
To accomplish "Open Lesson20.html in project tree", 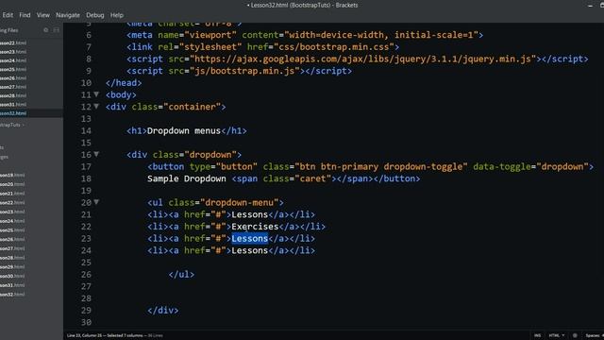I will tap(12, 184).
